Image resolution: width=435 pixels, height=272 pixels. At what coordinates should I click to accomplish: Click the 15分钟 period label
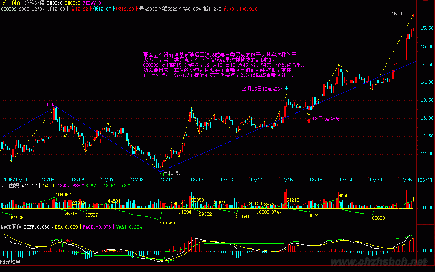425,180
